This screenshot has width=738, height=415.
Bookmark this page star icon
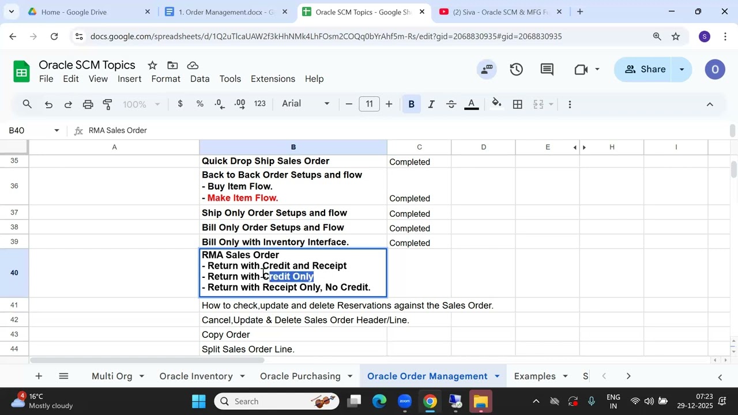676,36
